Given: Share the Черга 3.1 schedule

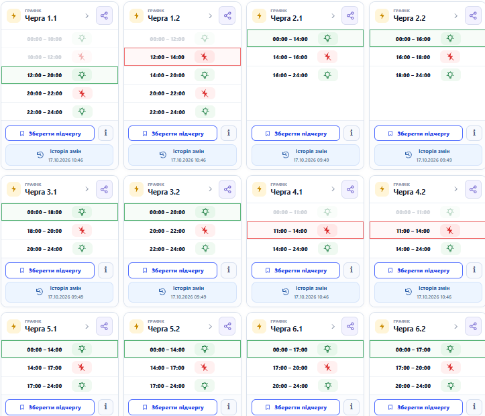Looking at the screenshot, I should point(104,189).
